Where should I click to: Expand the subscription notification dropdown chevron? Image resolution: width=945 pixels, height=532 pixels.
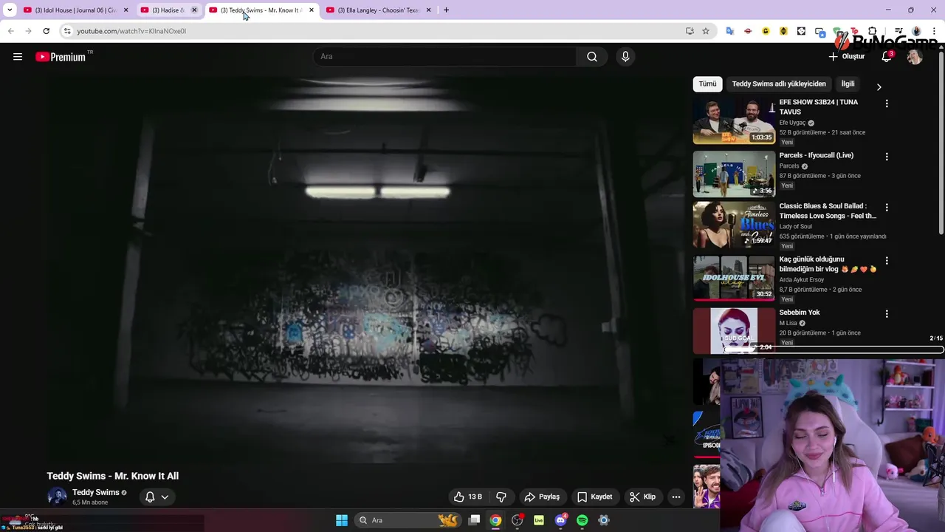[165, 497]
